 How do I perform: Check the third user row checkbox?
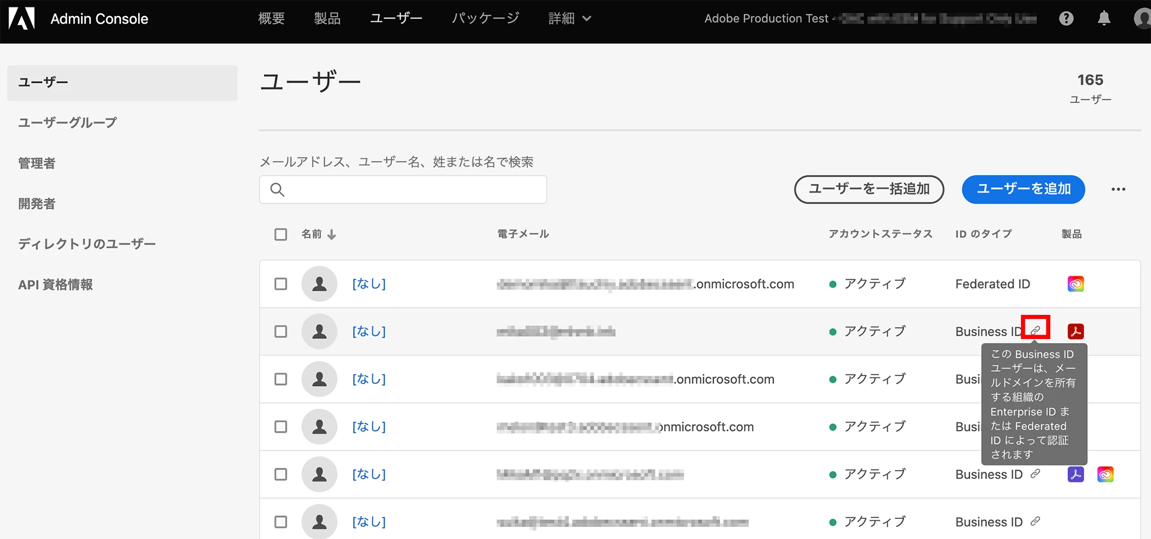[x=281, y=379]
